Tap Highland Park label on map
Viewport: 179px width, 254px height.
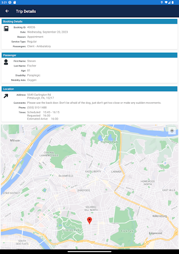pyautogui.click(x=109, y=142)
